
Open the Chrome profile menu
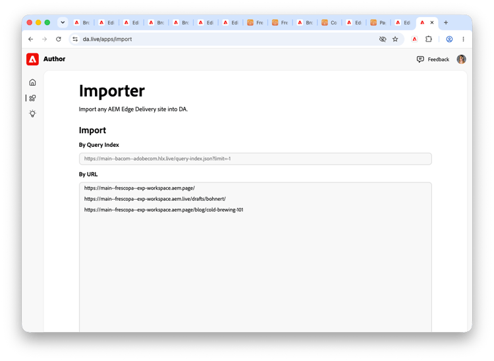pos(449,39)
